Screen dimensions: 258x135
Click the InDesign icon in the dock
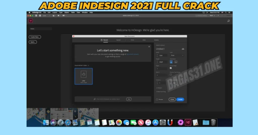188,122
